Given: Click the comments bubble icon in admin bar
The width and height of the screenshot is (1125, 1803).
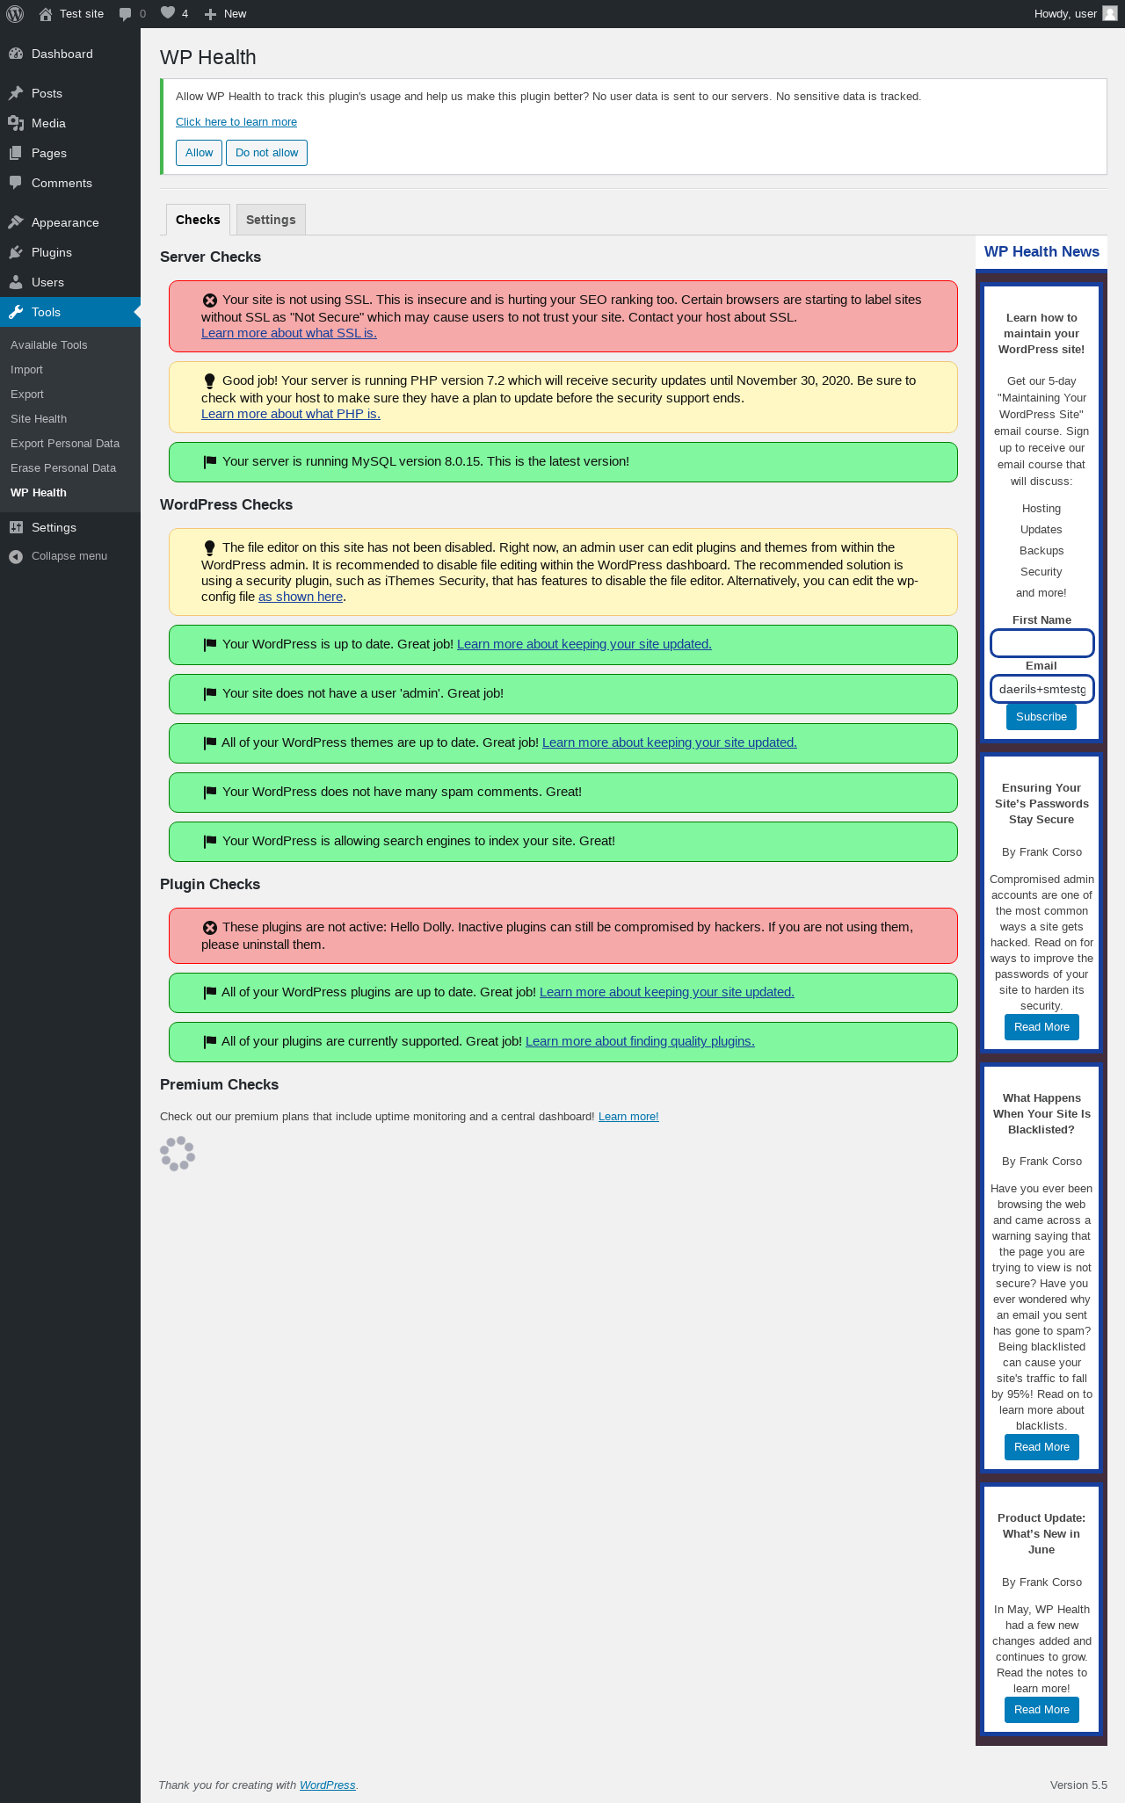Looking at the screenshot, I should (126, 14).
